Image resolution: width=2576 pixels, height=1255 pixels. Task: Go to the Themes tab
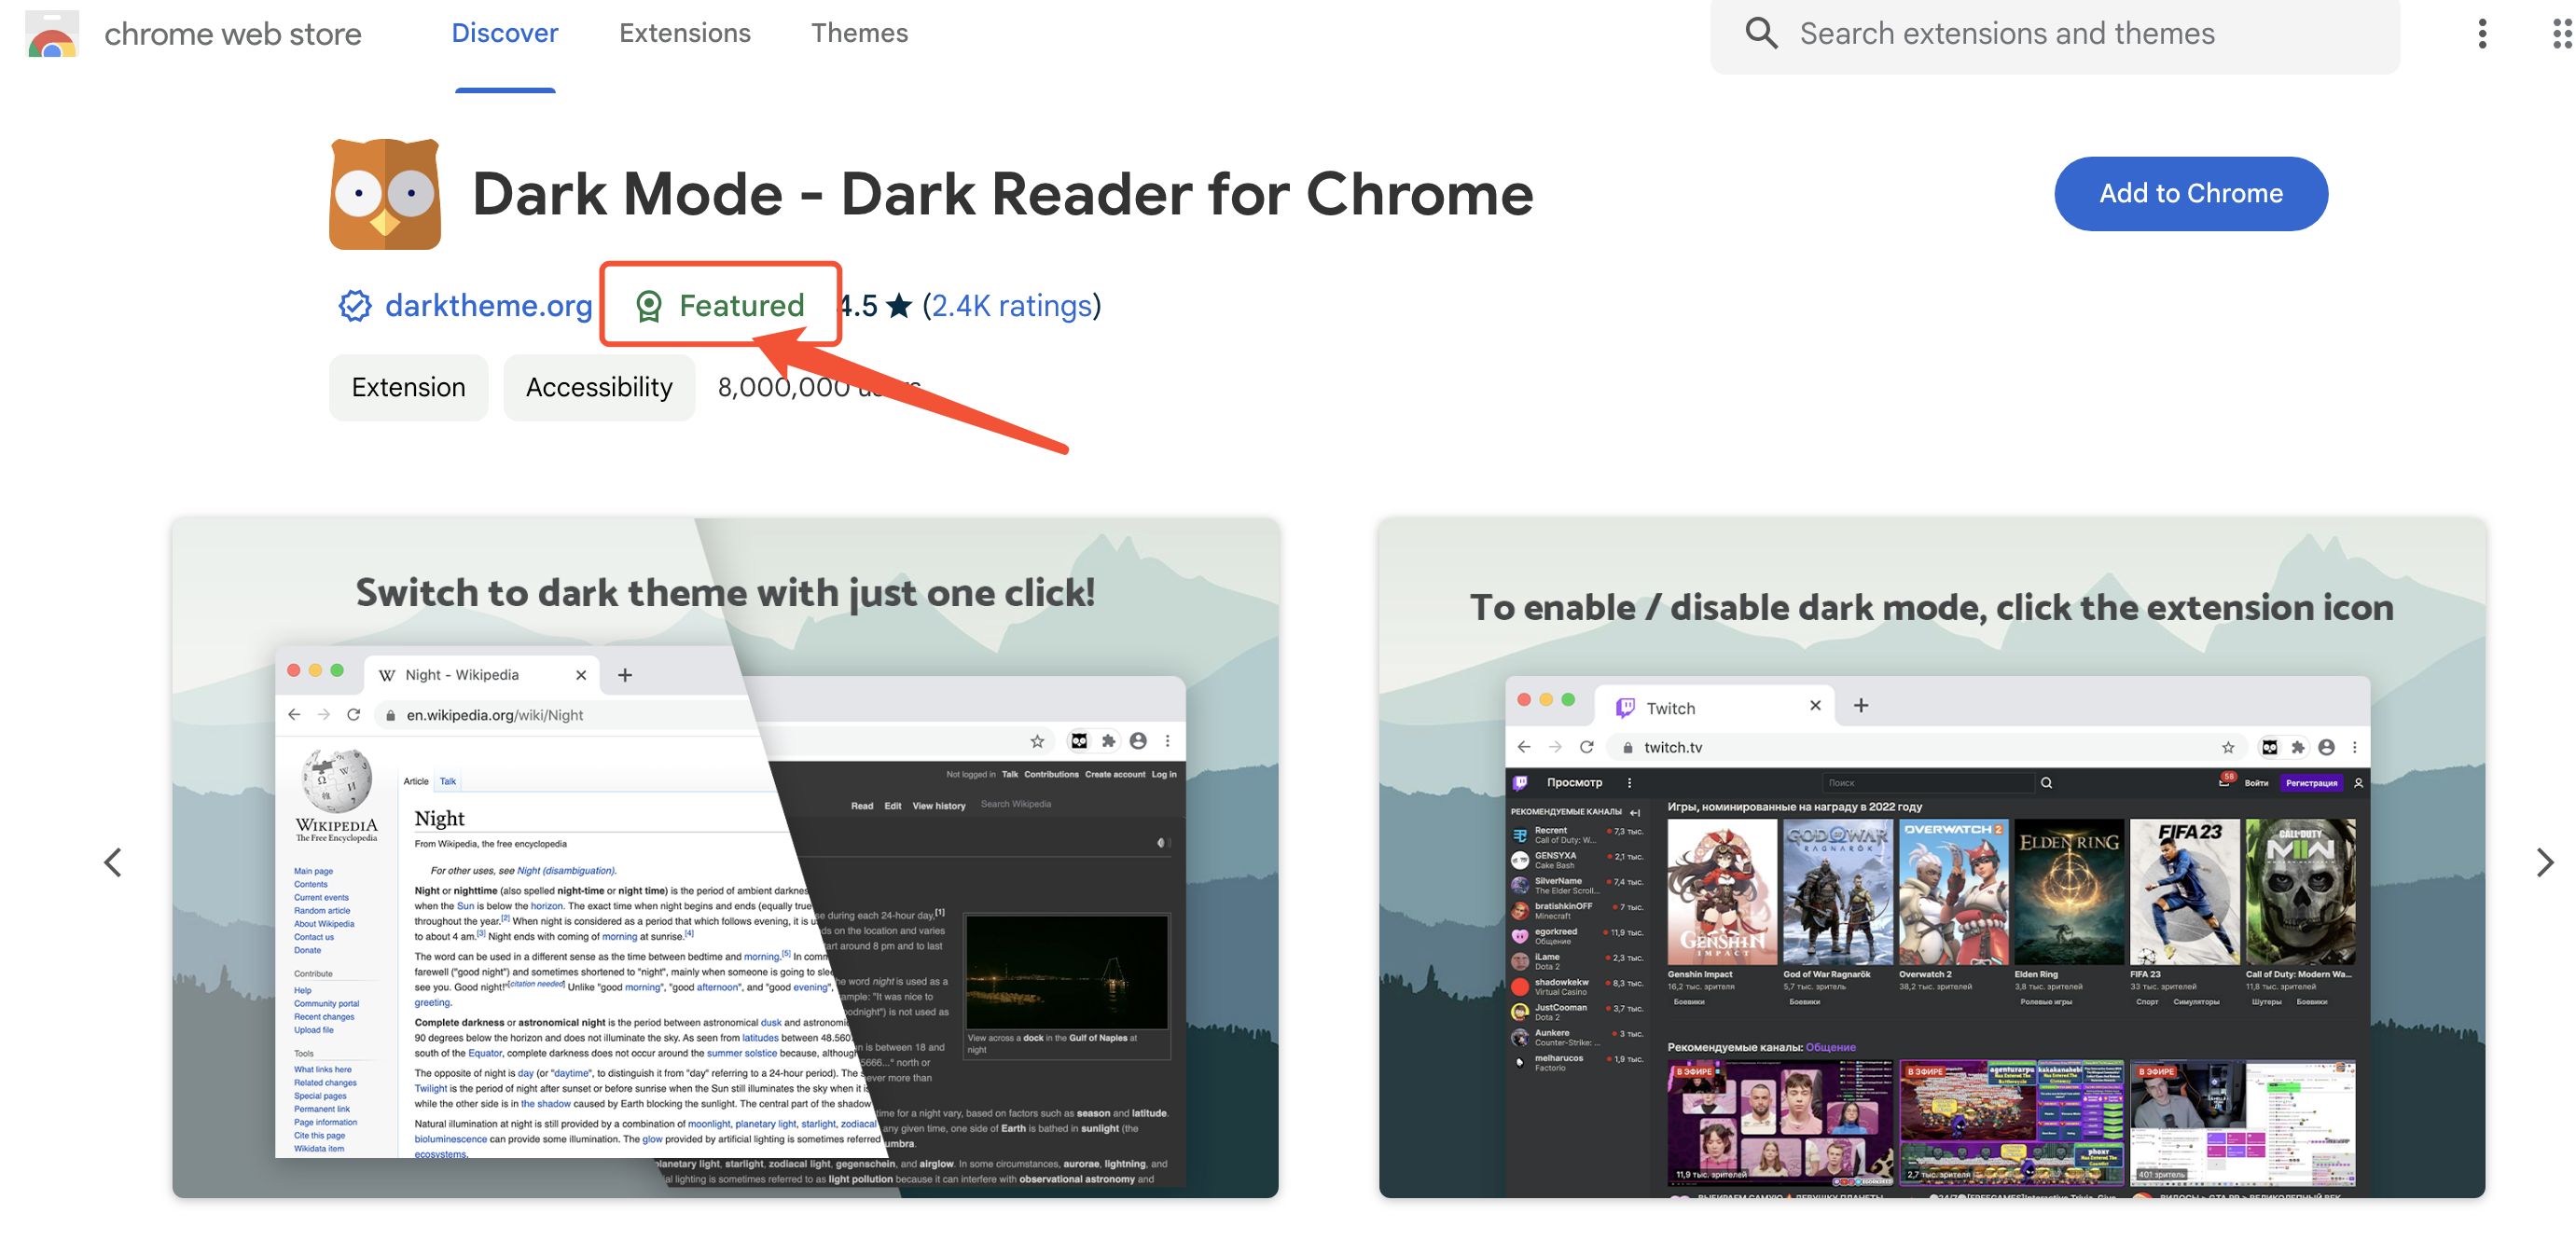859,34
